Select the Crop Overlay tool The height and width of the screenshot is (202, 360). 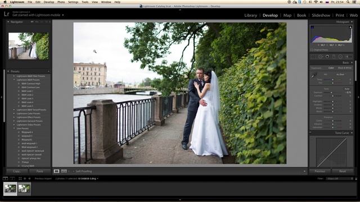(x=314, y=57)
